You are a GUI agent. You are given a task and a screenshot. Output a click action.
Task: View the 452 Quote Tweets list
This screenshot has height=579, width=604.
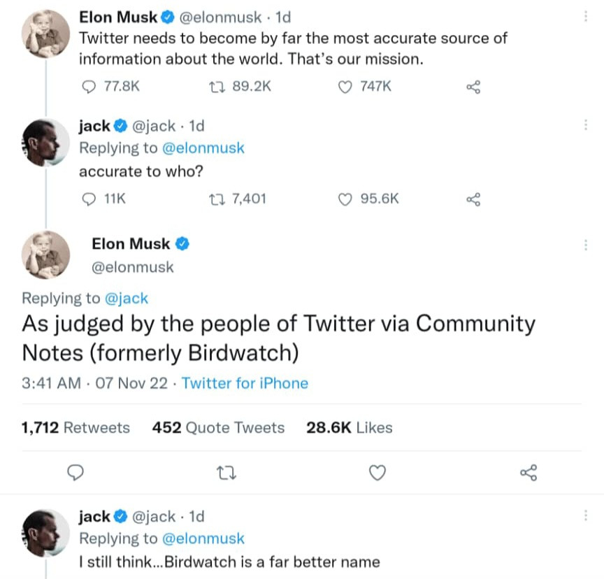(x=218, y=427)
